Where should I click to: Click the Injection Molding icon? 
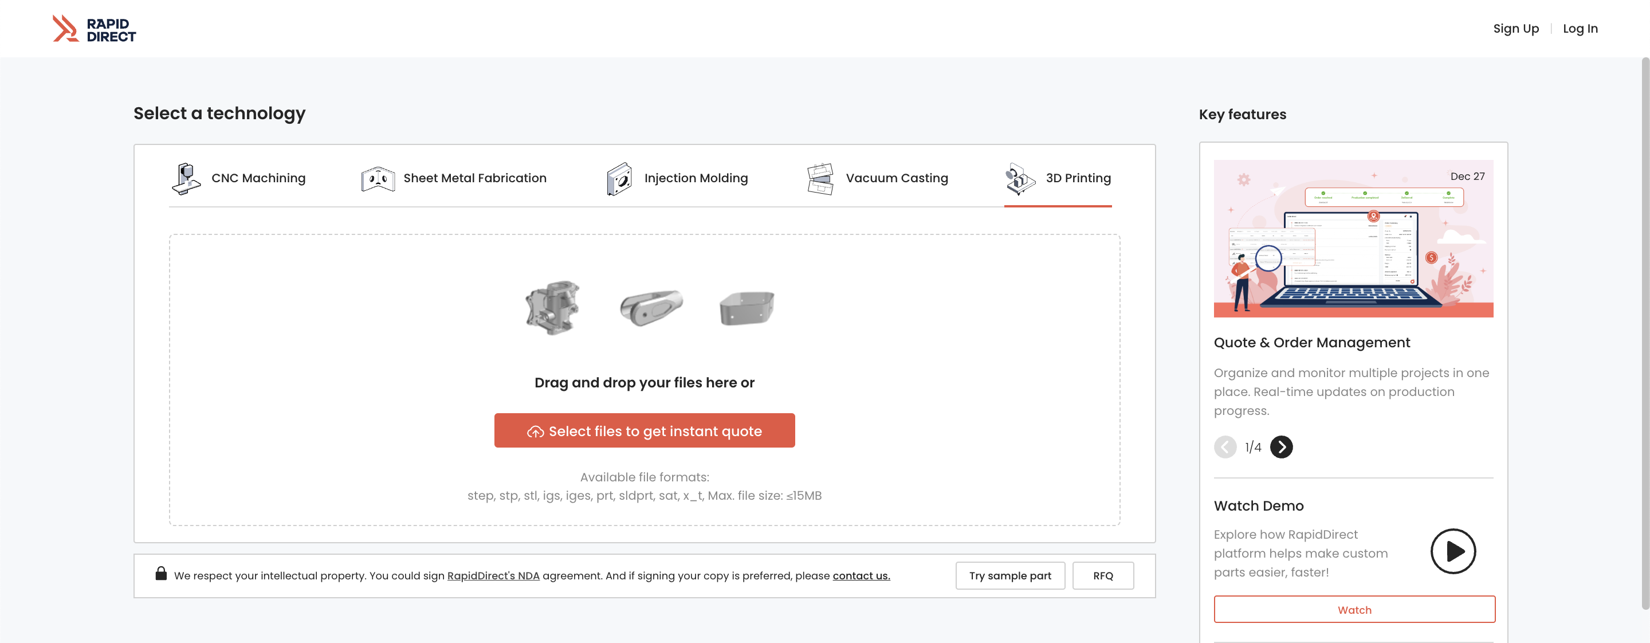[x=619, y=179]
